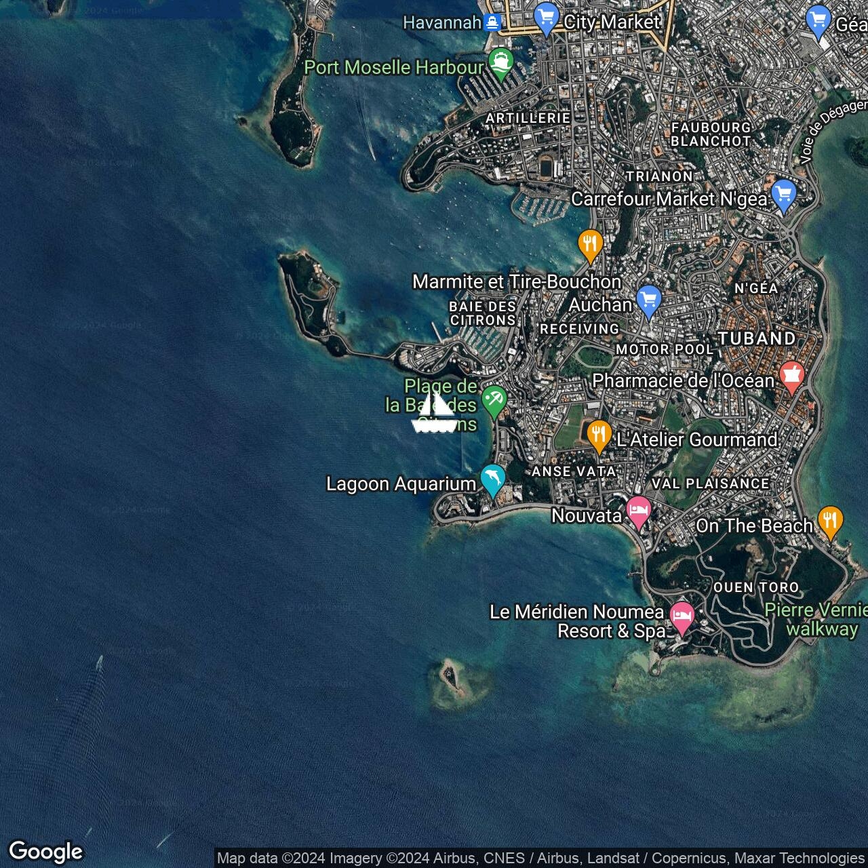Select the TUBAND neighborhood label
The height and width of the screenshot is (868, 868).
tap(757, 338)
